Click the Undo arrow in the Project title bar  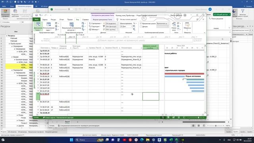[40, 15]
